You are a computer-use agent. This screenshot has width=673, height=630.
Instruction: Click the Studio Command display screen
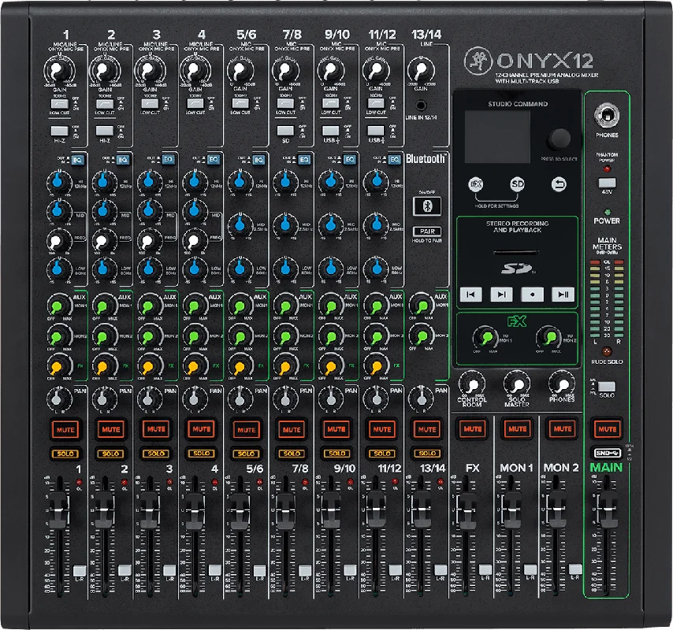point(497,137)
